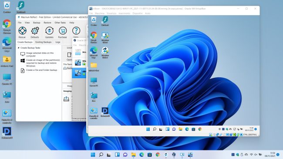283x159 pixels.
Task: Open Rete network icon on host desktop
Action: click(7, 97)
